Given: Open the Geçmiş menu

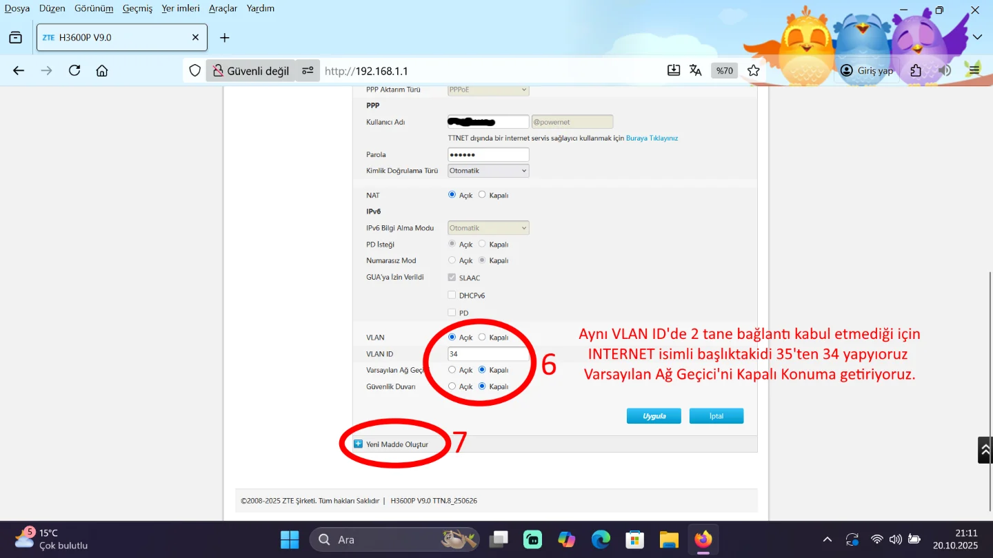Looking at the screenshot, I should [137, 8].
